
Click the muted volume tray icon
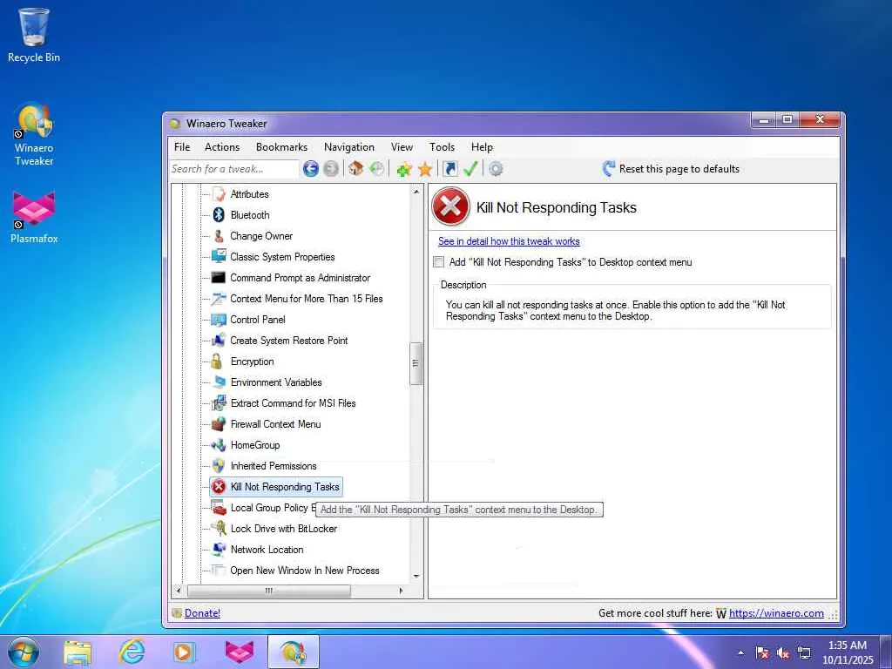783,653
